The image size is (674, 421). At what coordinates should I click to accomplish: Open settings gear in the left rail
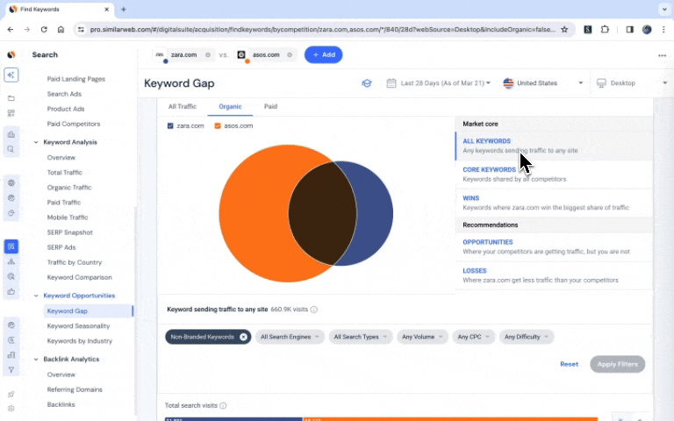point(11,408)
